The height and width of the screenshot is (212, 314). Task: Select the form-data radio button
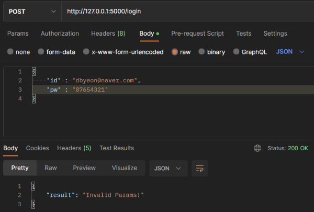[41, 52]
